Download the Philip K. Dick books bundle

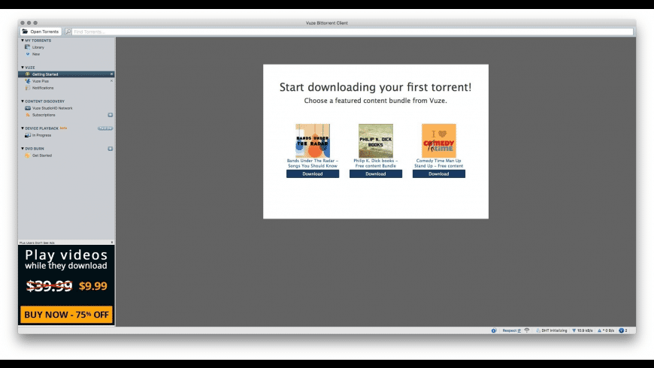375,173
